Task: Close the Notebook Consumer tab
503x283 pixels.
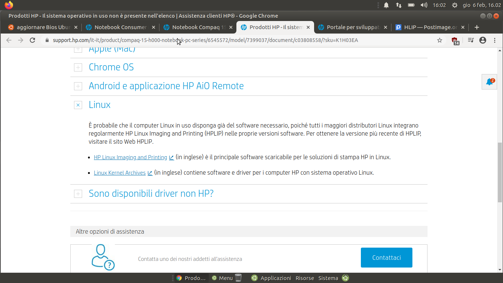Action: click(x=154, y=27)
